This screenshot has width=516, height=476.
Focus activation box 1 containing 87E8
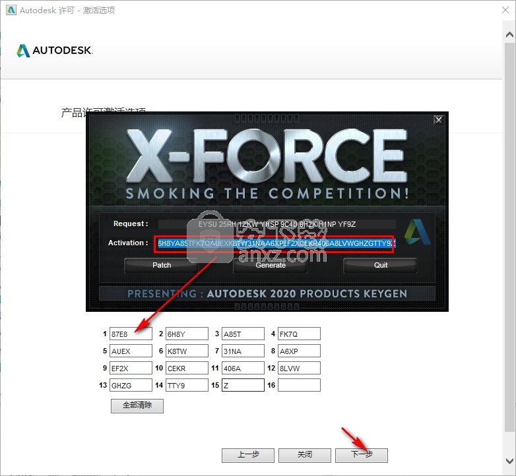(131, 334)
